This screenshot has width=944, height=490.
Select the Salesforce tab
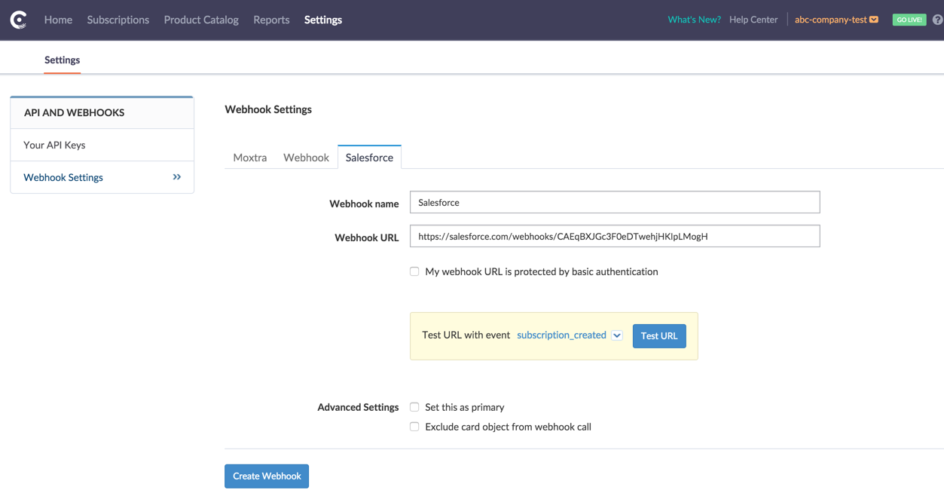[x=369, y=157]
